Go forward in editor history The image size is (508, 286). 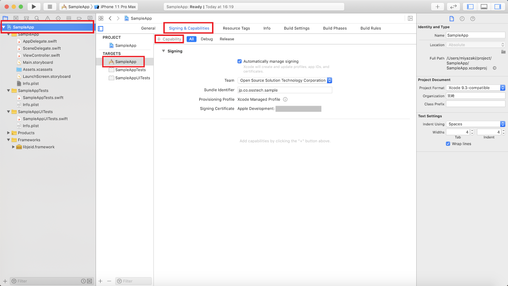tap(118, 18)
